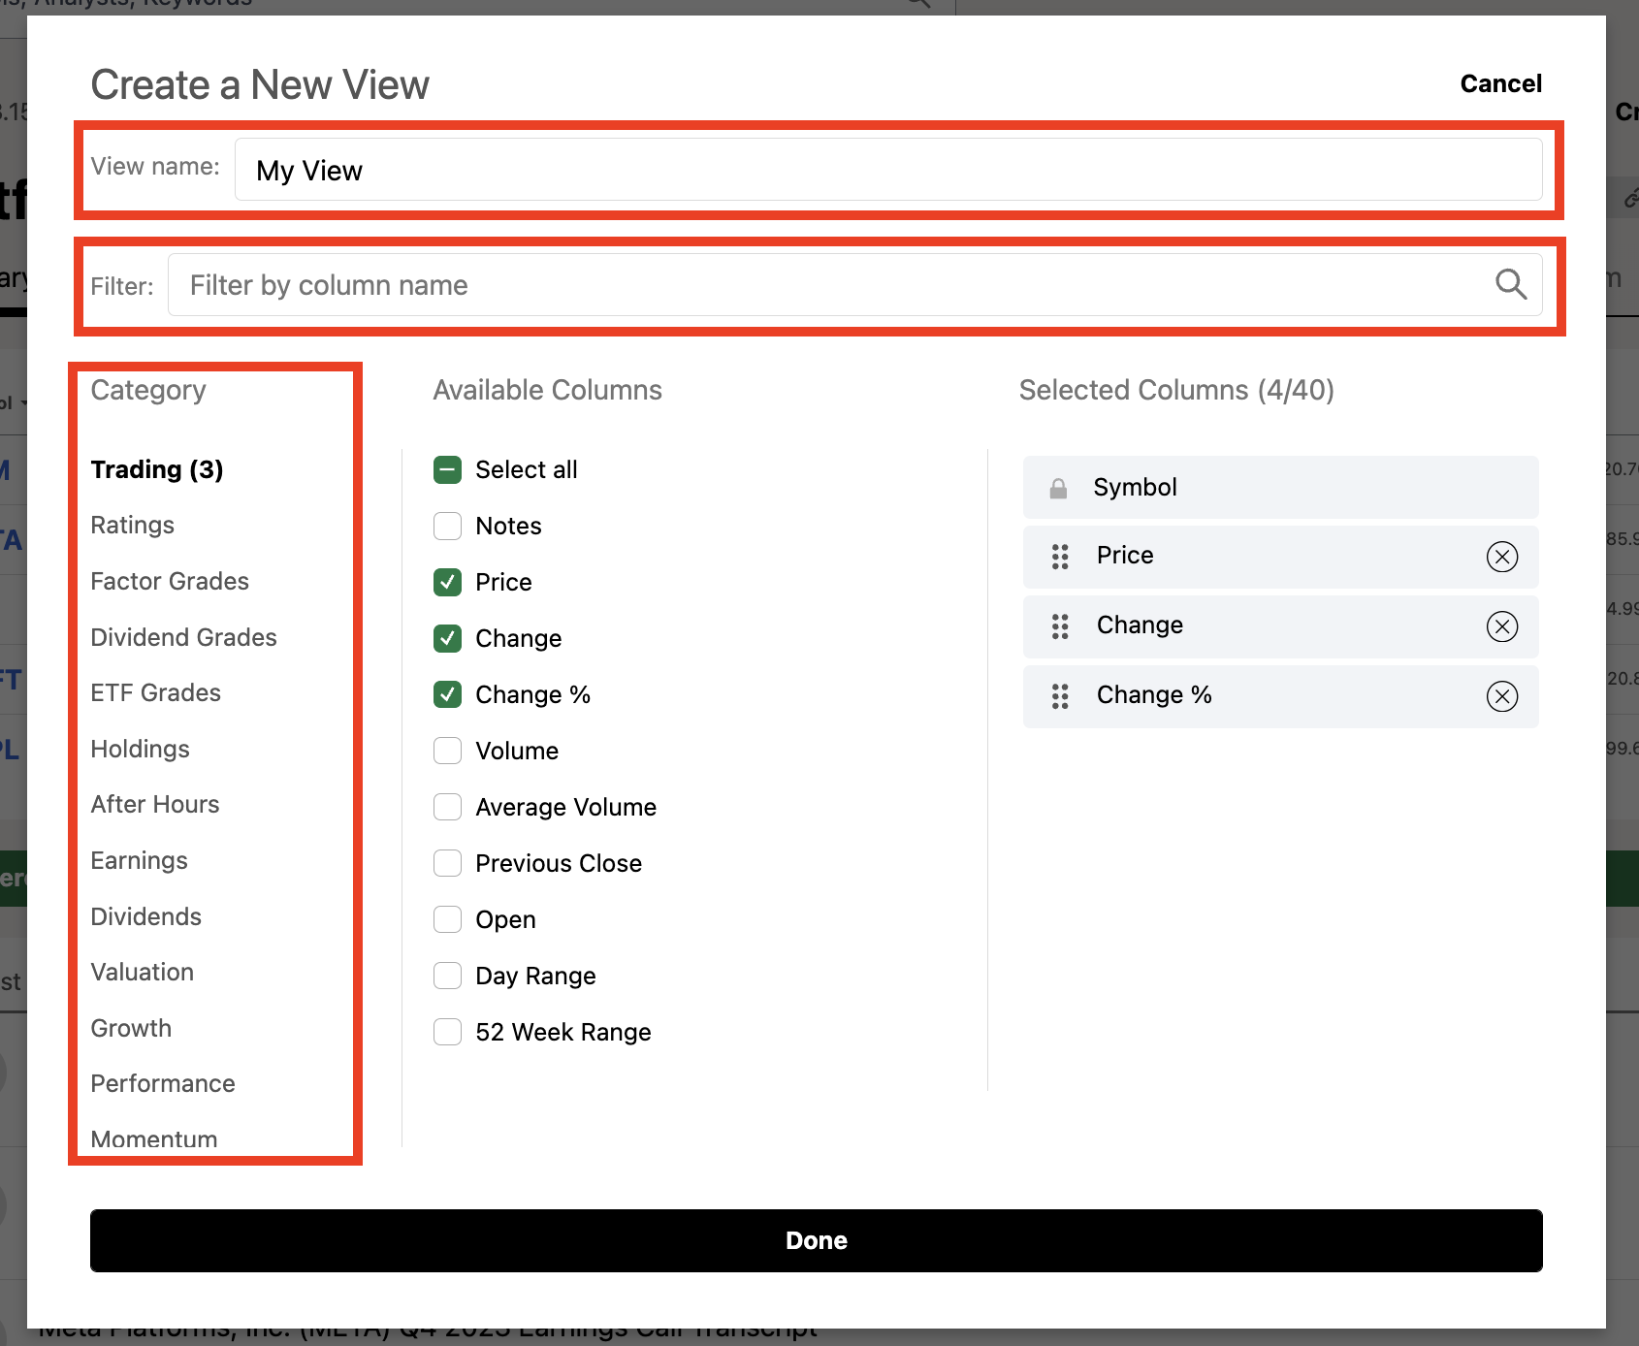The width and height of the screenshot is (1639, 1346).
Task: Click the lock icon next to Symbol
Action: point(1058,487)
